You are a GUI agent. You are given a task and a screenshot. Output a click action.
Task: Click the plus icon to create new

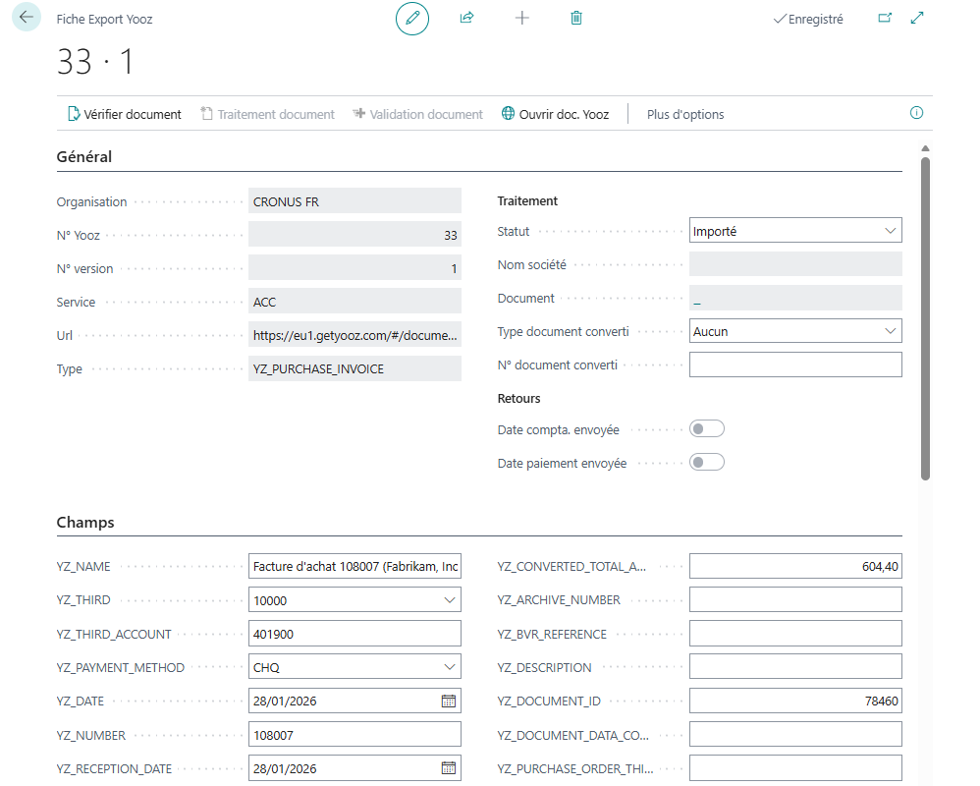click(522, 19)
